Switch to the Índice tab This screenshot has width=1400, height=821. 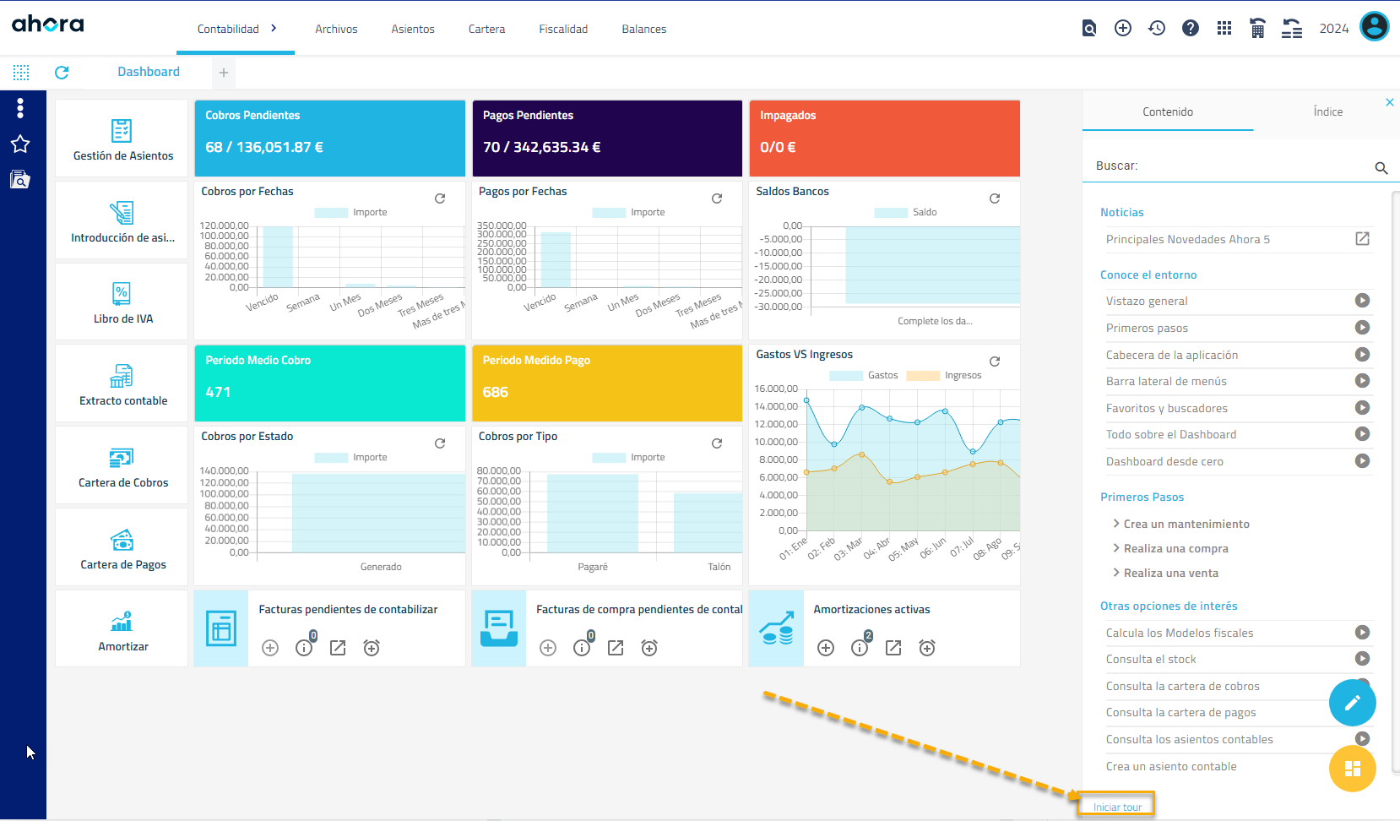tap(1327, 111)
